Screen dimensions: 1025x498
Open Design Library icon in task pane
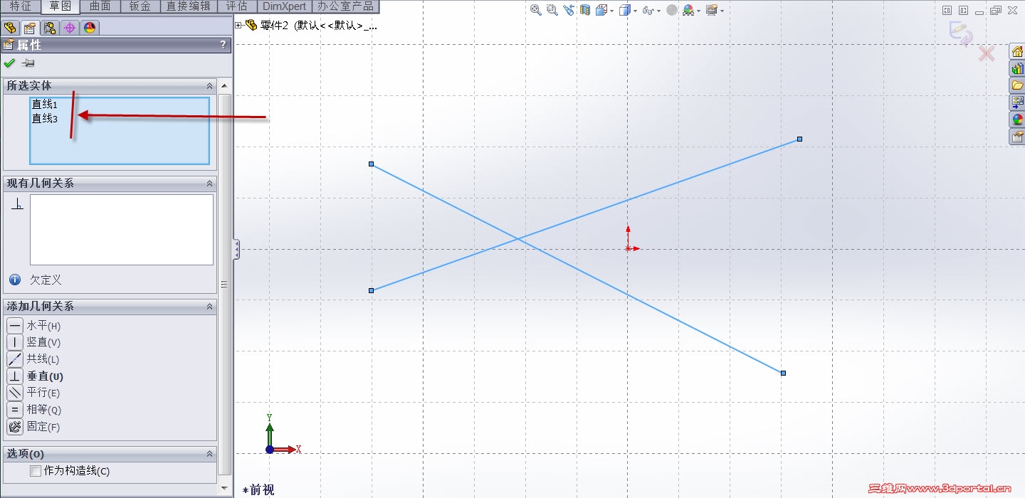pos(1017,68)
